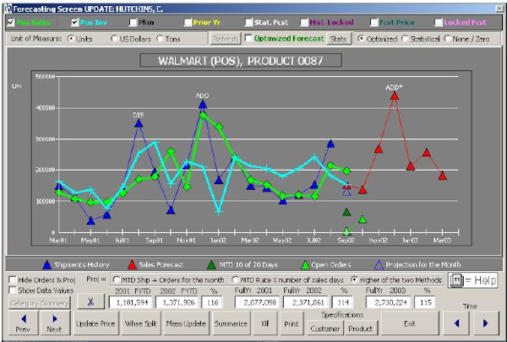Click the scissors icon button
The image size is (507, 342).
click(x=90, y=301)
